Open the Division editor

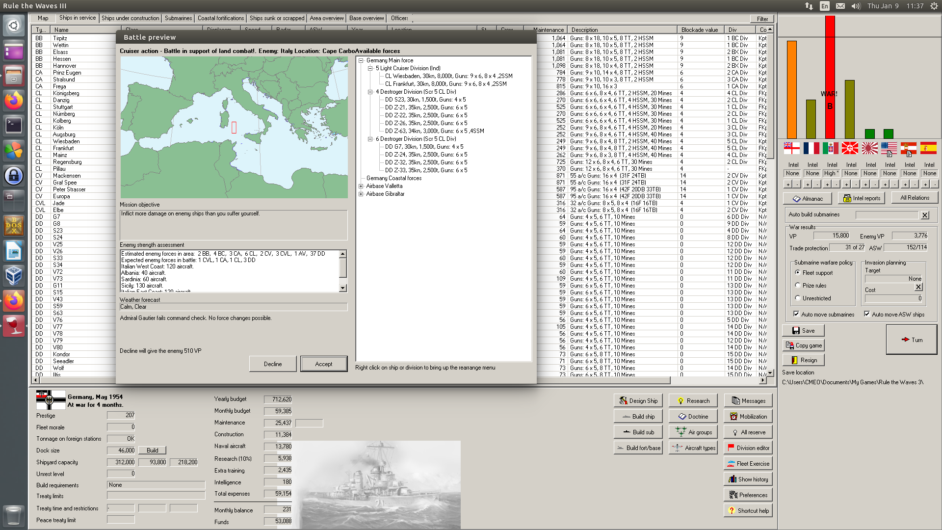(748, 448)
